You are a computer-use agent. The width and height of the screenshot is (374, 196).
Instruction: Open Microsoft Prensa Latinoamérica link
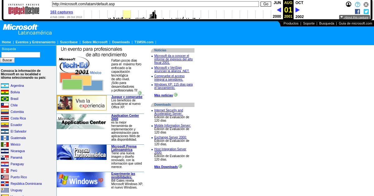(124, 148)
